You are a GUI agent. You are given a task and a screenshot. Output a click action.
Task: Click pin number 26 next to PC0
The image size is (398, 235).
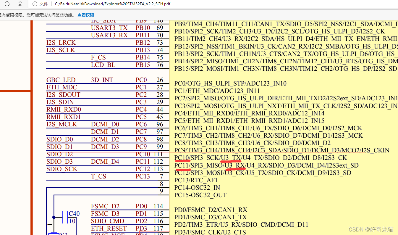point(160,80)
